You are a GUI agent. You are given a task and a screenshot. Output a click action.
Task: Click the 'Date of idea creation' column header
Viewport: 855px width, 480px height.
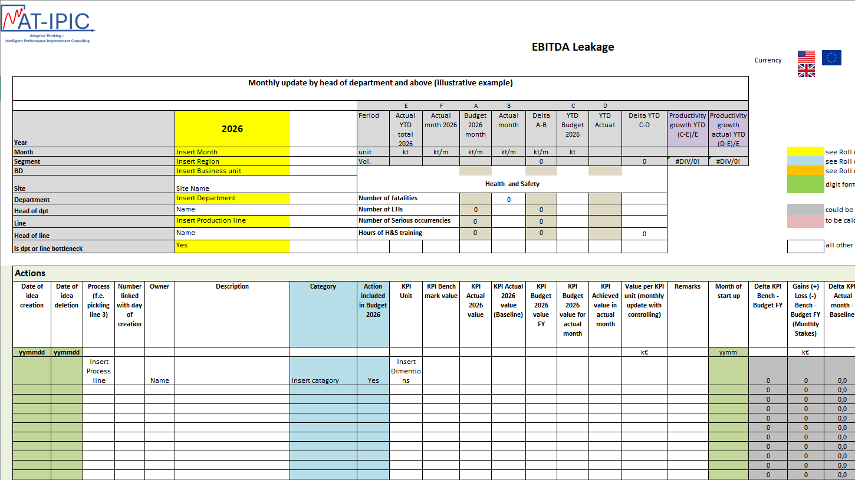click(x=32, y=315)
